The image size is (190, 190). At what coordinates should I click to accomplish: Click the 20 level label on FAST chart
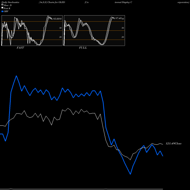[60, 37]
